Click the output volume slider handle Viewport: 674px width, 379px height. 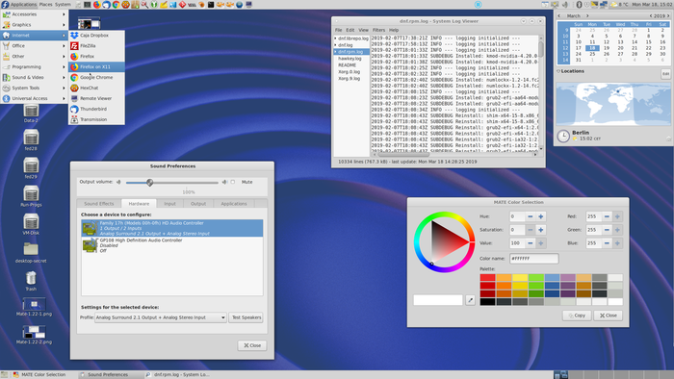point(149,183)
